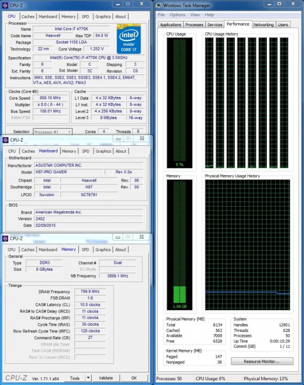This screenshot has width=304, height=385.
Task: Click Processes: 50 status bar entry
Action: [x=169, y=379]
